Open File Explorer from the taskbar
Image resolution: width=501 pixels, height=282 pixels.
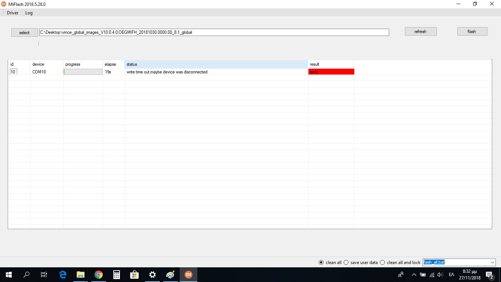81,275
